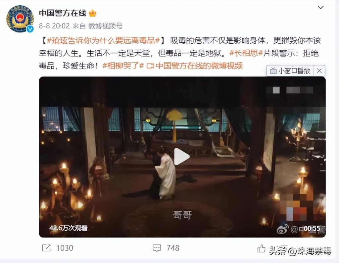The height and width of the screenshot is (263, 339).
Task: Open repost share icon showing 1030
Action: [x=46, y=248]
